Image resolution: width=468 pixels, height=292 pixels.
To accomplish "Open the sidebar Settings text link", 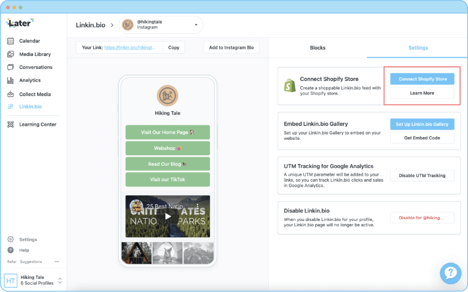I will [28, 239].
